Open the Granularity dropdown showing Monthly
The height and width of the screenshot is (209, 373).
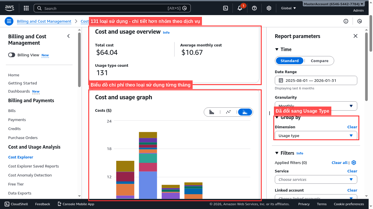coord(316,106)
